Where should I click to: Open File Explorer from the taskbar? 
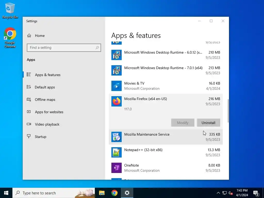click(102, 193)
